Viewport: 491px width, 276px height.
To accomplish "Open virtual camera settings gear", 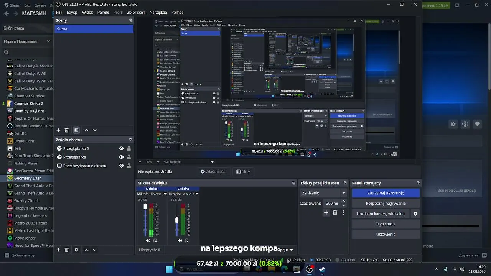I will coord(415,214).
